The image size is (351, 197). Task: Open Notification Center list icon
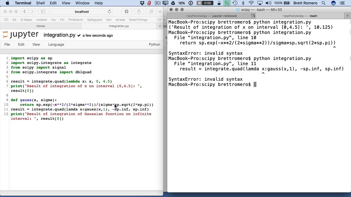point(342,3)
